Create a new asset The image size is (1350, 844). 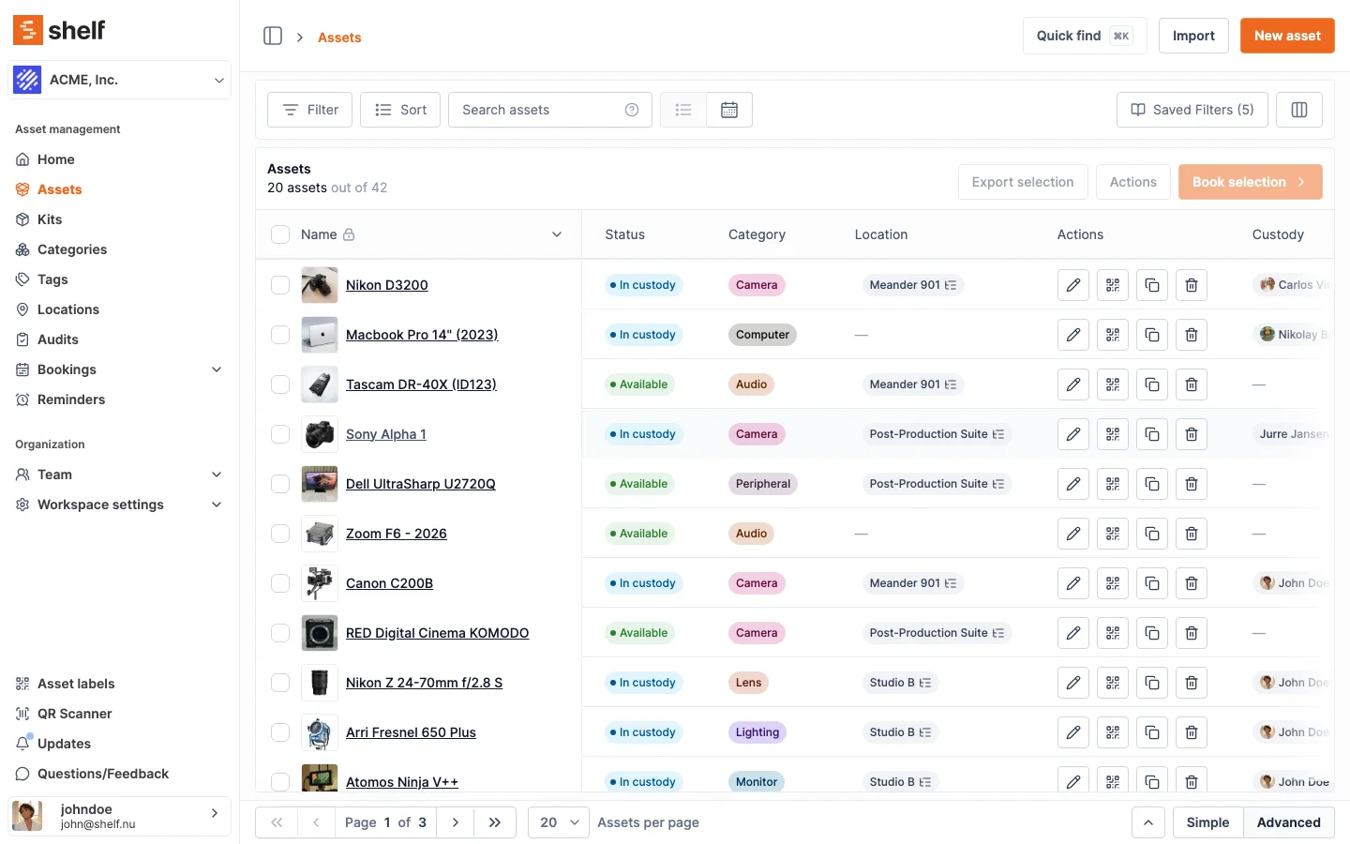coord(1287,36)
